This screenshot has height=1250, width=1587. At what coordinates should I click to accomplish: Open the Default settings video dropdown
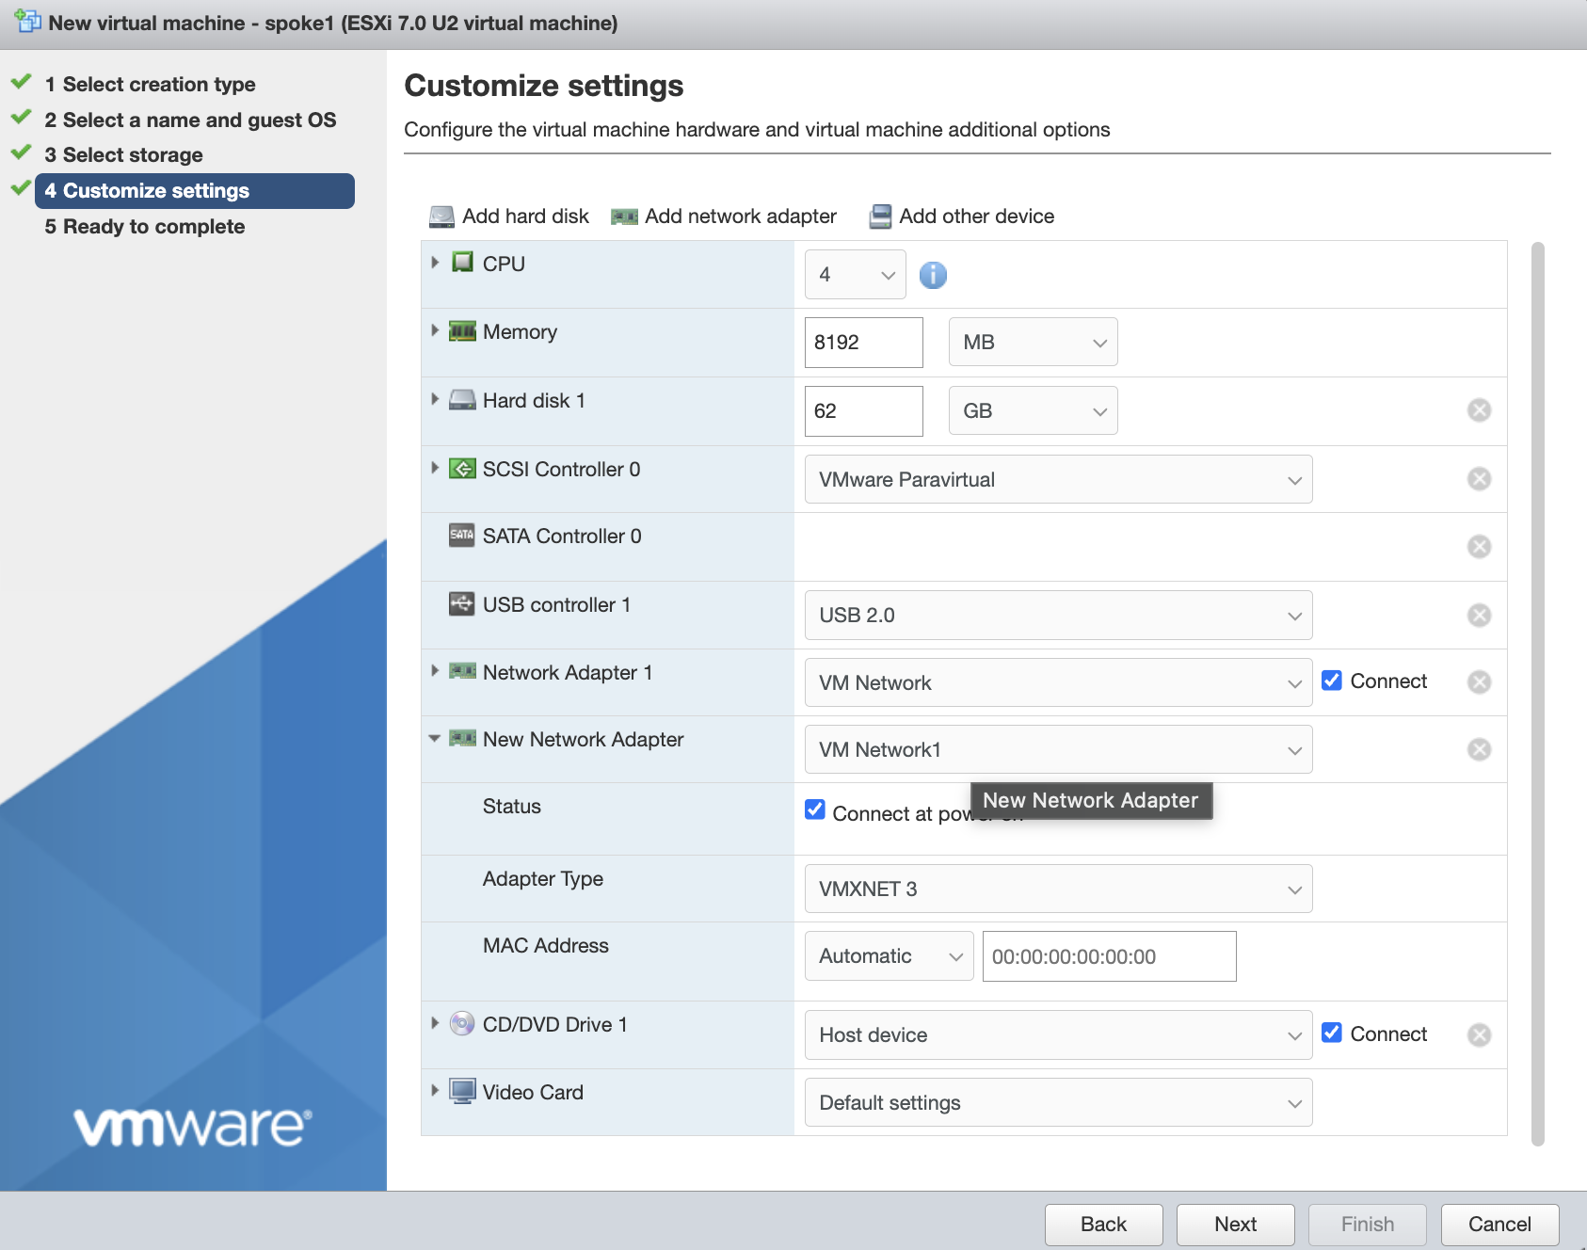1058,1102
